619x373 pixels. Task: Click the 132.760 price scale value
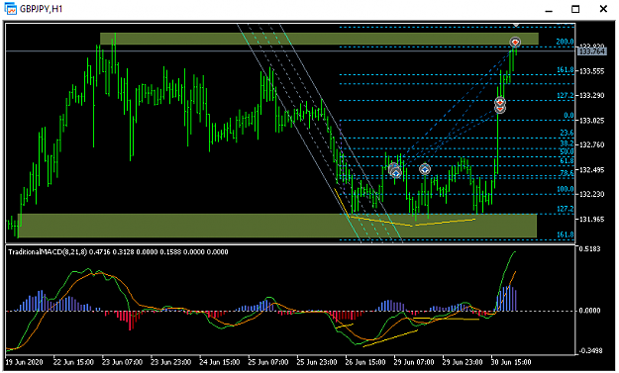[591, 145]
